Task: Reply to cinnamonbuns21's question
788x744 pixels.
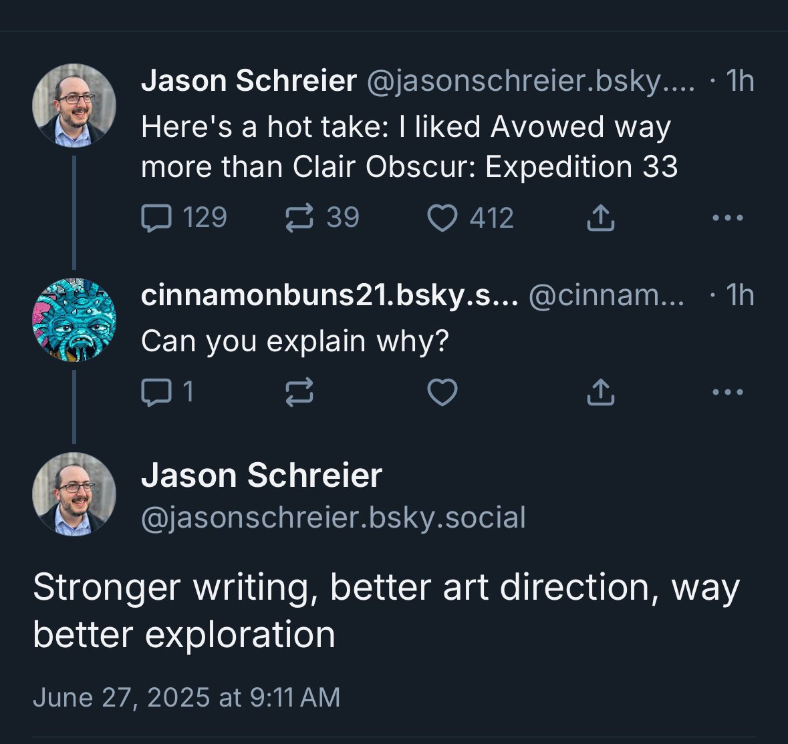Action: coord(157,393)
